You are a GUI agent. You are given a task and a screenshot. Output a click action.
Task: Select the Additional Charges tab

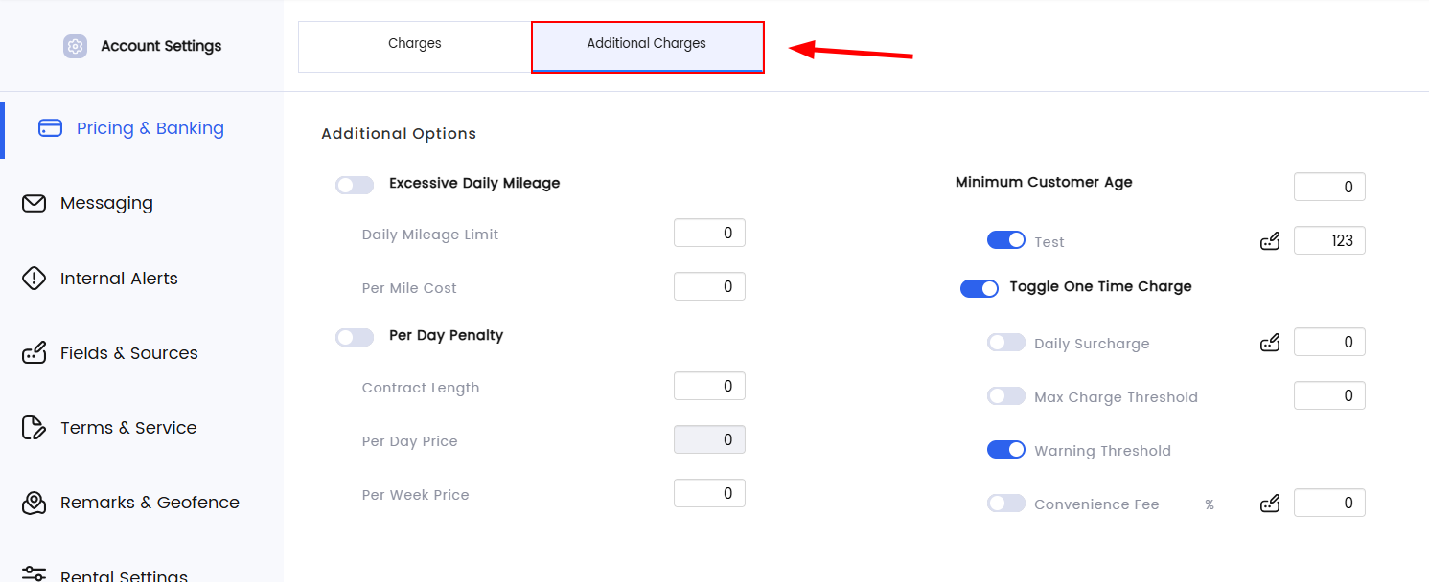pyautogui.click(x=647, y=44)
